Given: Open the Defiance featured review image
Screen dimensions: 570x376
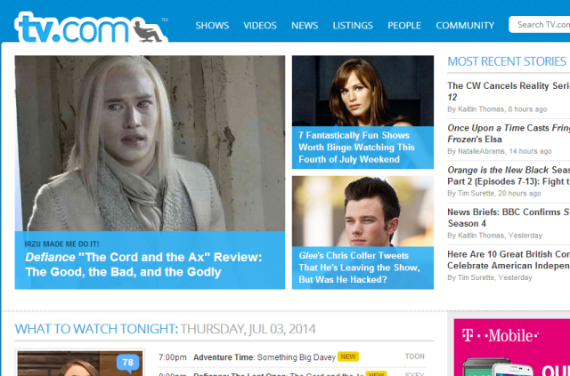Looking at the screenshot, I should coord(150,143).
